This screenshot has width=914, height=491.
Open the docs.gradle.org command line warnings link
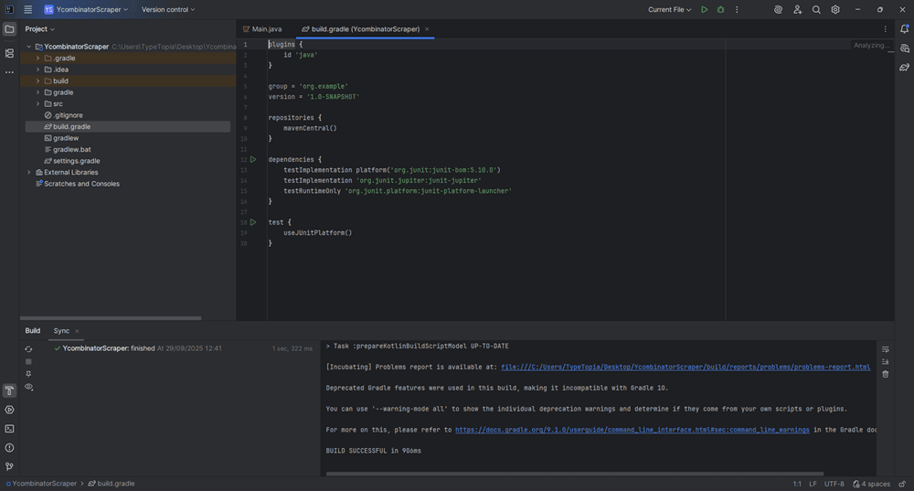pos(632,430)
